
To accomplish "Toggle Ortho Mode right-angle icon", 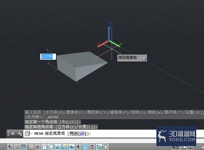I will 30,147.
